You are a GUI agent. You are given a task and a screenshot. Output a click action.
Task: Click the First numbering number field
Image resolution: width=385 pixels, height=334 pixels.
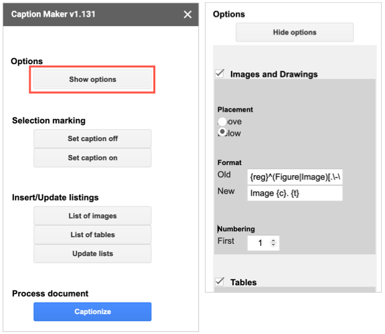point(263,243)
